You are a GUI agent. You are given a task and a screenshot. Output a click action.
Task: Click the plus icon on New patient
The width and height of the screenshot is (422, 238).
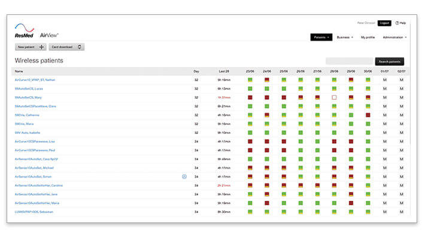tap(41, 47)
